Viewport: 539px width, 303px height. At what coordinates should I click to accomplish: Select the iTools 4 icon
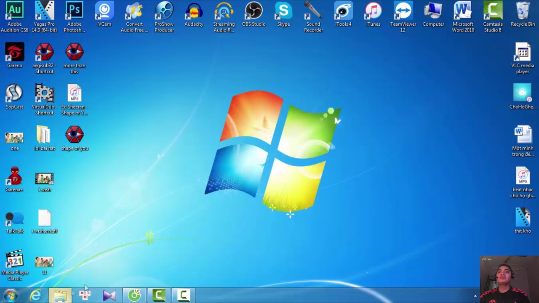point(343,15)
